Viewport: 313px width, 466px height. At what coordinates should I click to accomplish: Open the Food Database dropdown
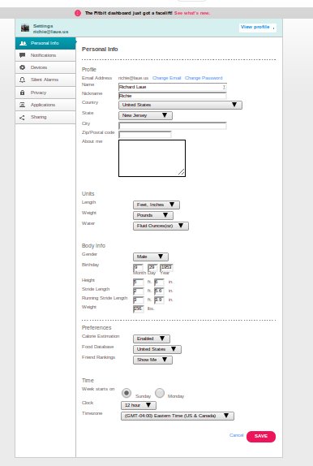(157, 349)
